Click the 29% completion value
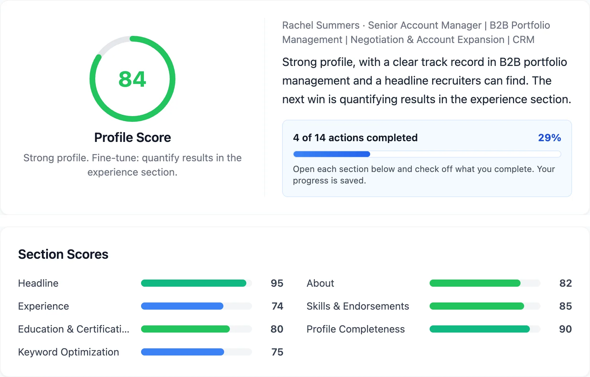This screenshot has width=590, height=377. (x=549, y=138)
